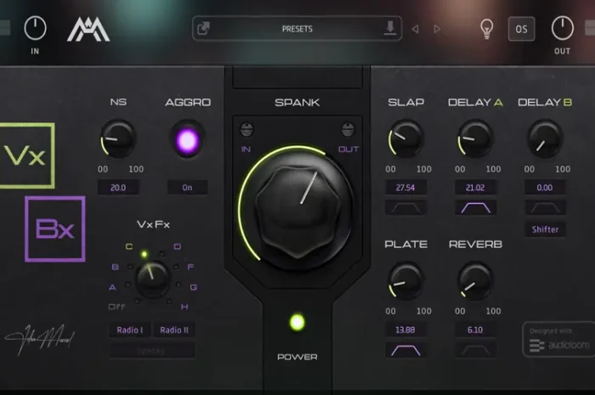The width and height of the screenshot is (595, 395).
Task: Click the OUT gain knob
Action: 562,28
